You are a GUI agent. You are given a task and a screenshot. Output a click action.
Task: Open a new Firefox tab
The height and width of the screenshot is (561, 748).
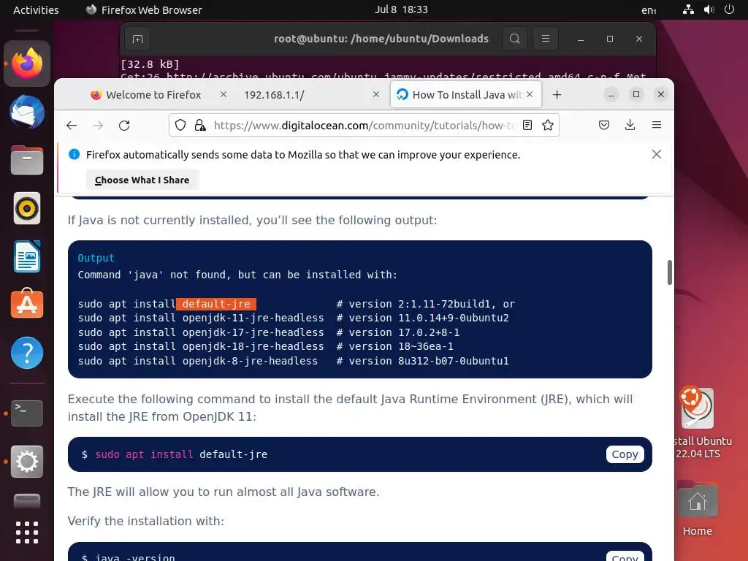557,95
